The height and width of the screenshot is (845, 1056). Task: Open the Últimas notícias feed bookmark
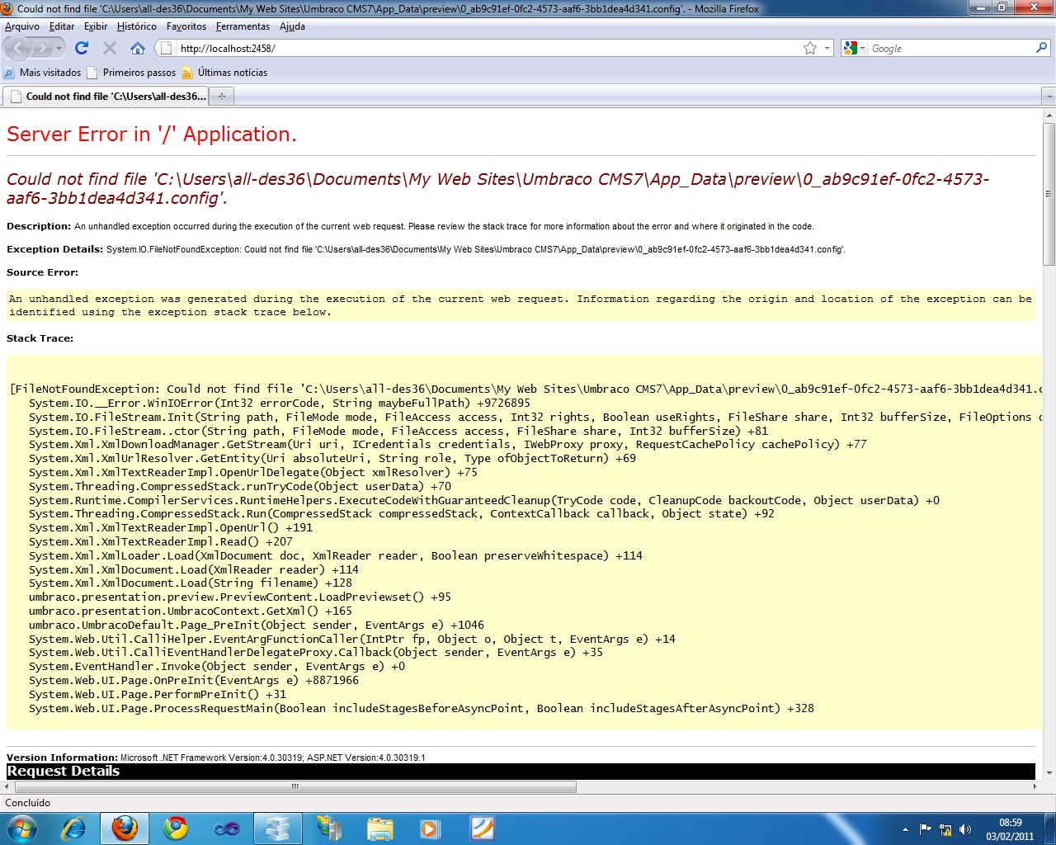click(x=224, y=73)
